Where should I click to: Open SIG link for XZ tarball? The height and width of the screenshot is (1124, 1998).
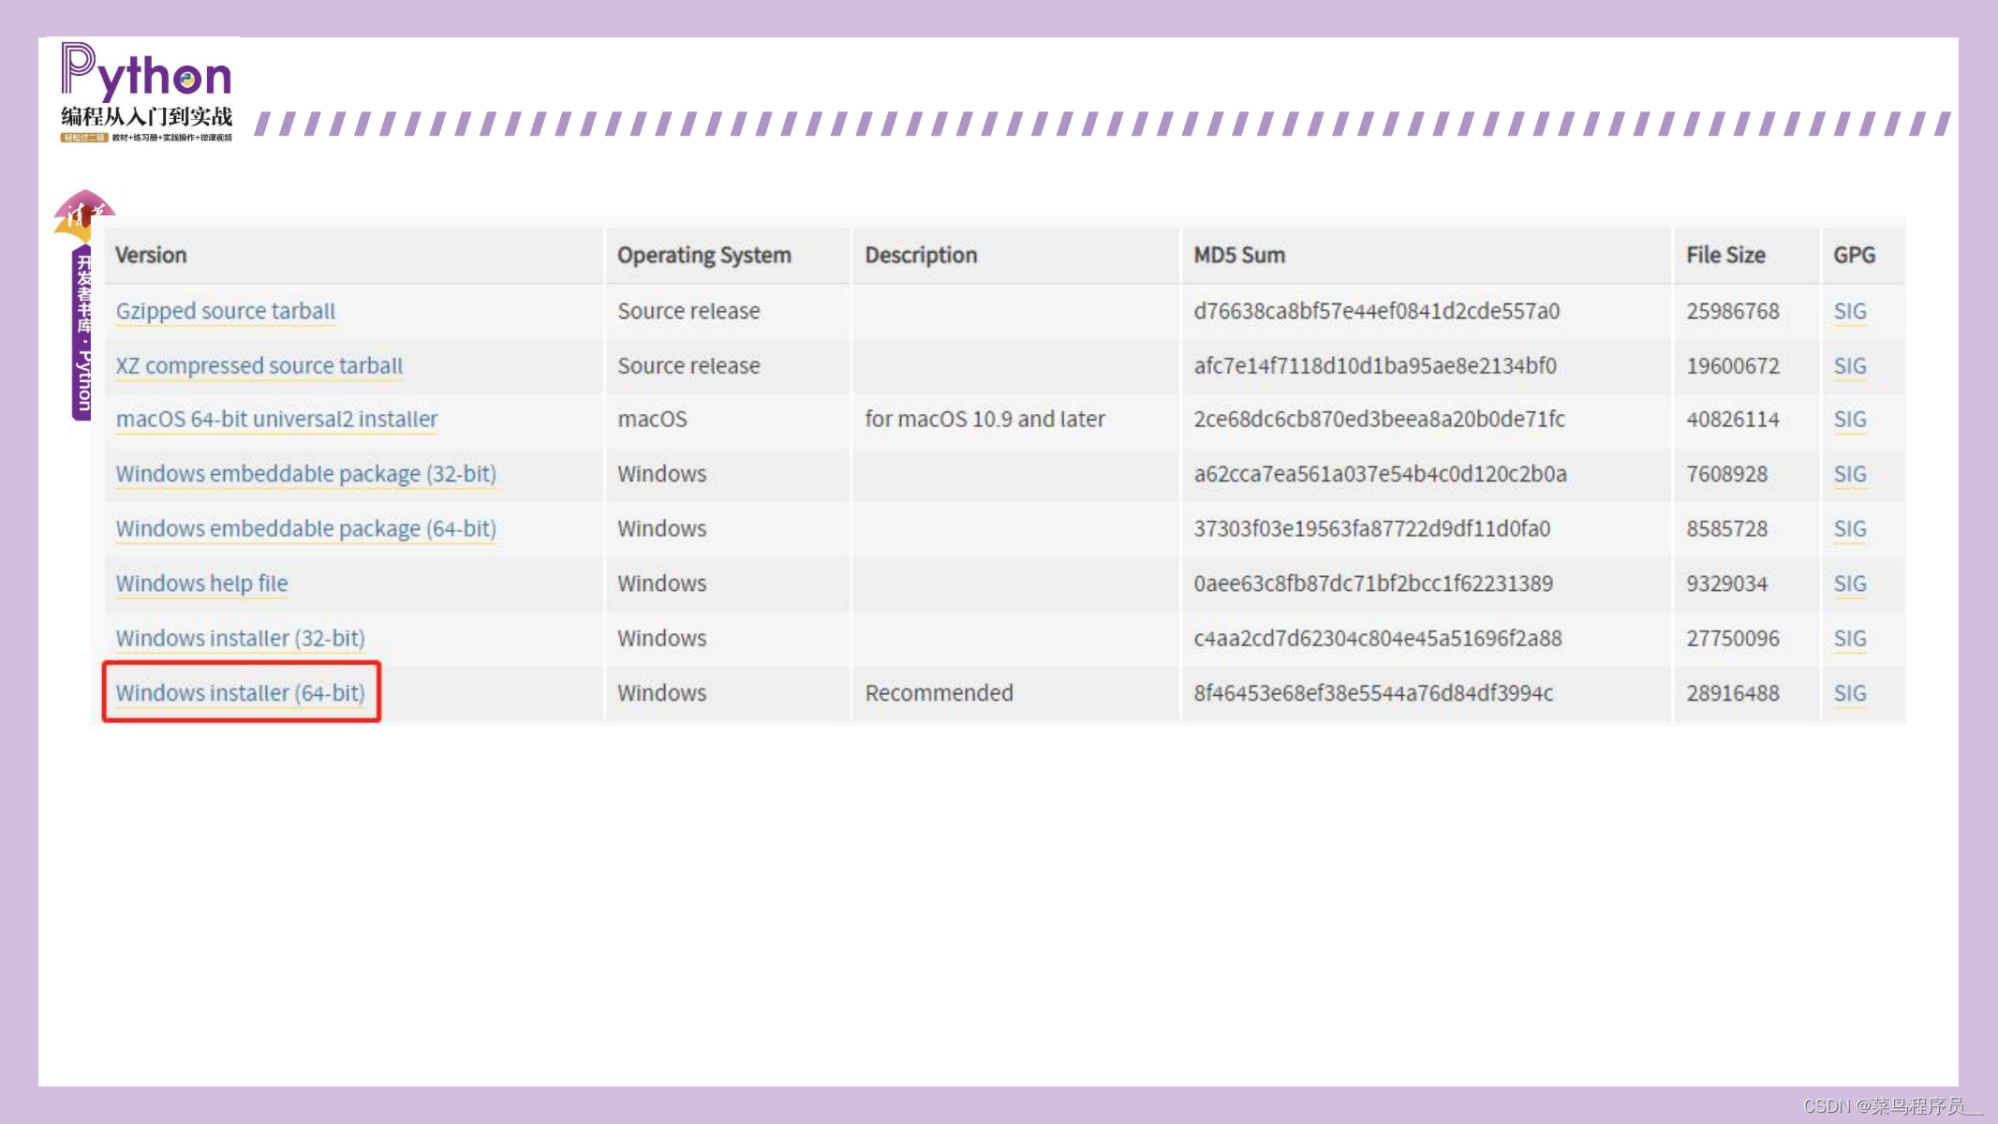pyautogui.click(x=1849, y=365)
